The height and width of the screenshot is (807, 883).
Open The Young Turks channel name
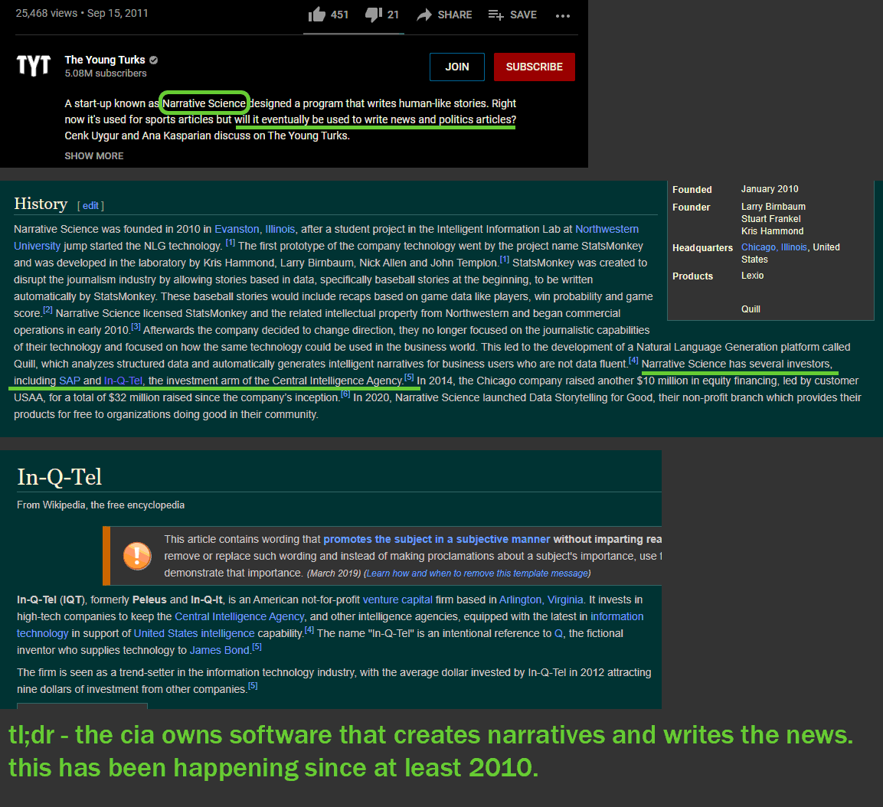[105, 60]
